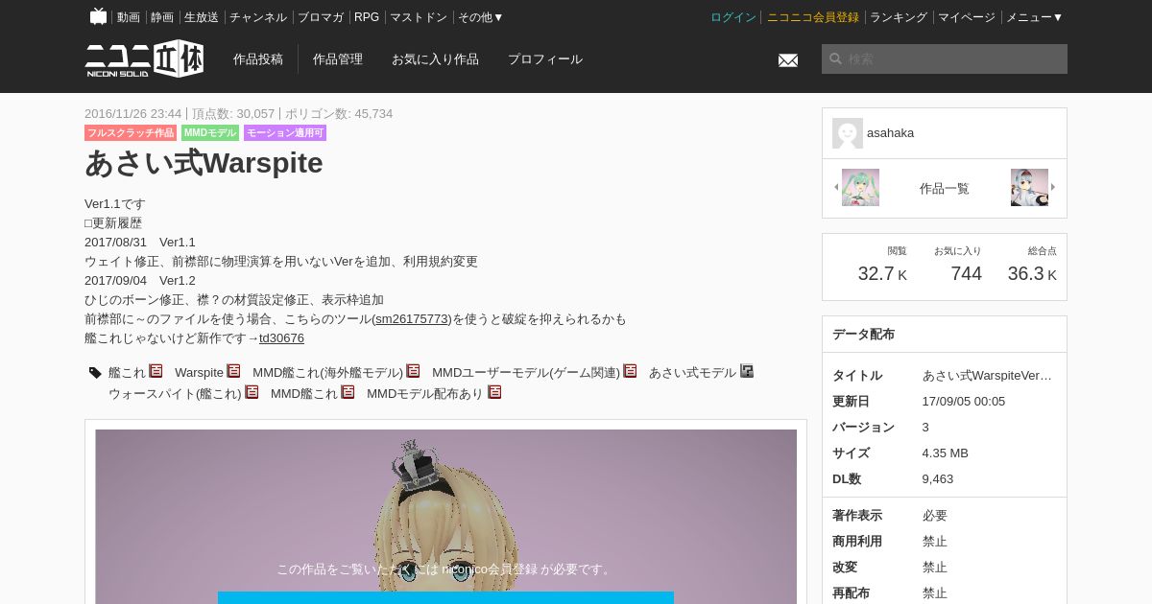The height and width of the screenshot is (604, 1152).
Task: Click ニコニコ会員登録 link
Action: coord(813,17)
